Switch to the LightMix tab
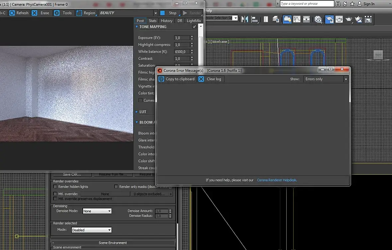This screenshot has width=392, height=250. pos(194,21)
